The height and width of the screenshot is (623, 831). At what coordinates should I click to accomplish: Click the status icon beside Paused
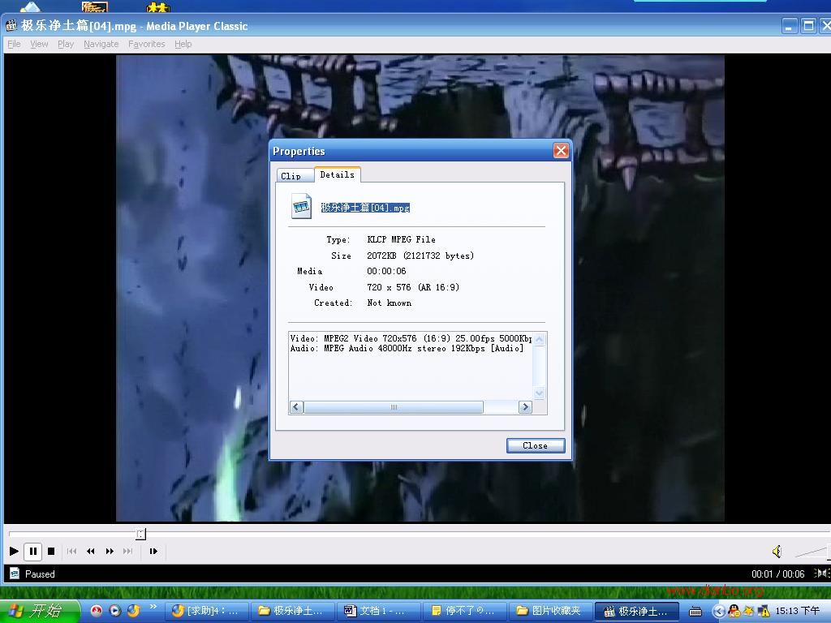pyautogui.click(x=15, y=574)
